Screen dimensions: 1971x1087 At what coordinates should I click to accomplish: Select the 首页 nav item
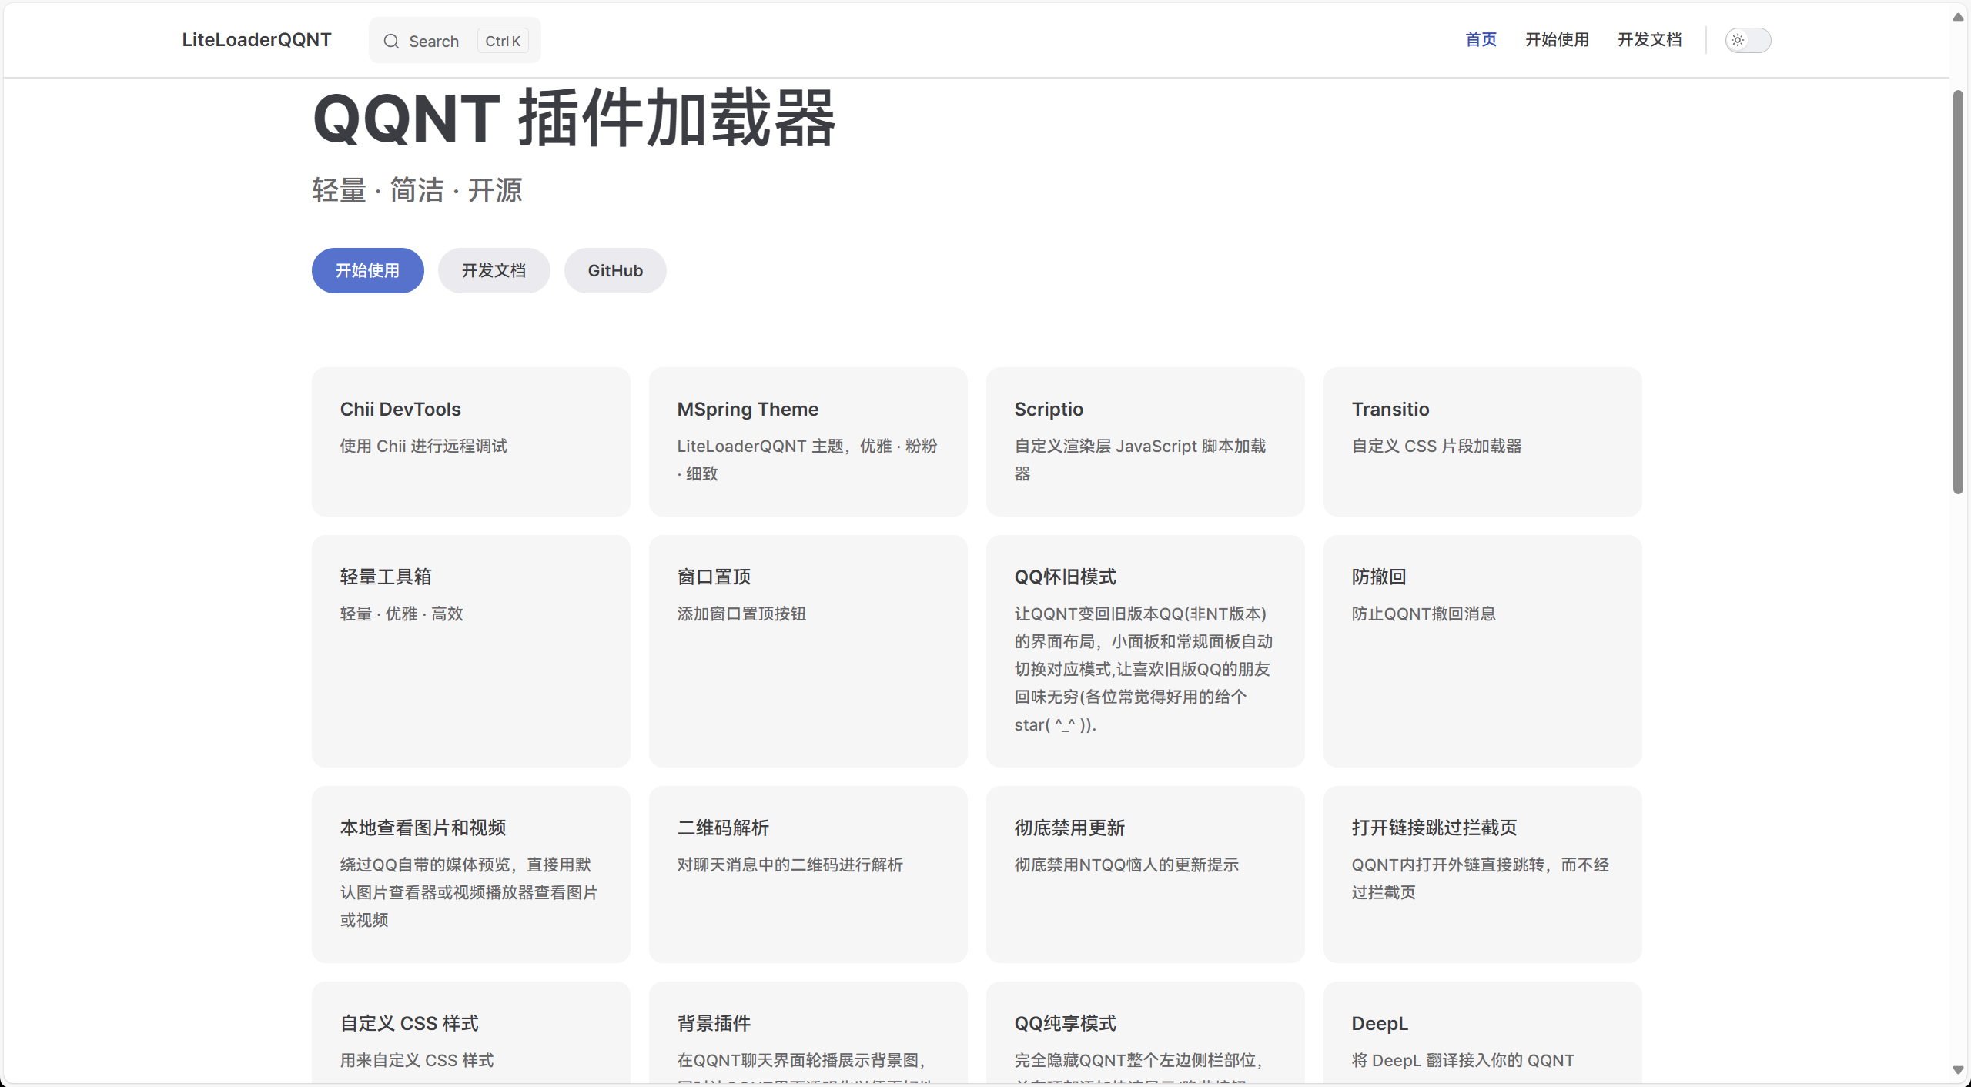coord(1481,40)
